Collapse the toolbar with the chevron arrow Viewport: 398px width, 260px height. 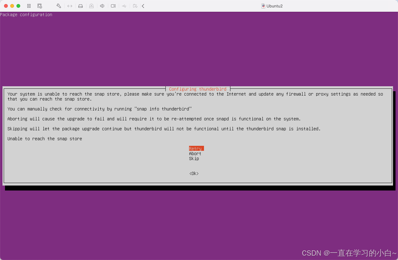143,6
